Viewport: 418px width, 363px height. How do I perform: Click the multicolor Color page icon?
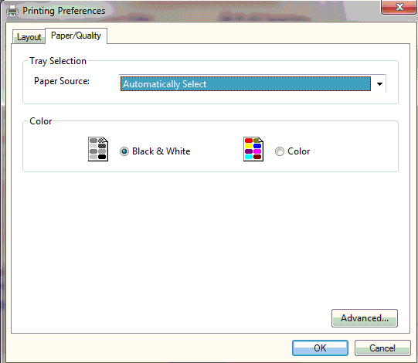click(x=253, y=149)
